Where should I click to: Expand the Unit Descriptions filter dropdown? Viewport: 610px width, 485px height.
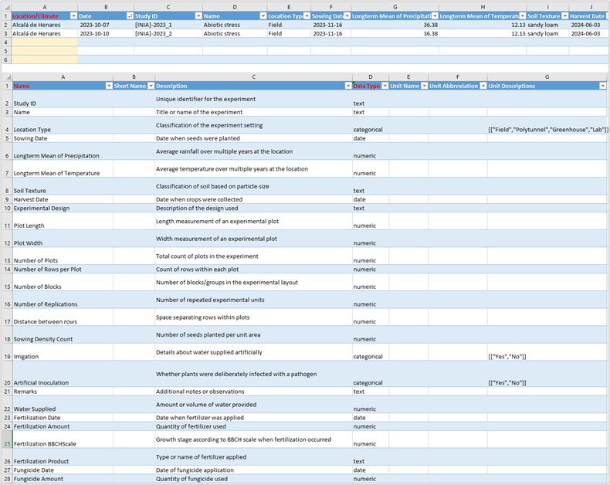coord(603,86)
